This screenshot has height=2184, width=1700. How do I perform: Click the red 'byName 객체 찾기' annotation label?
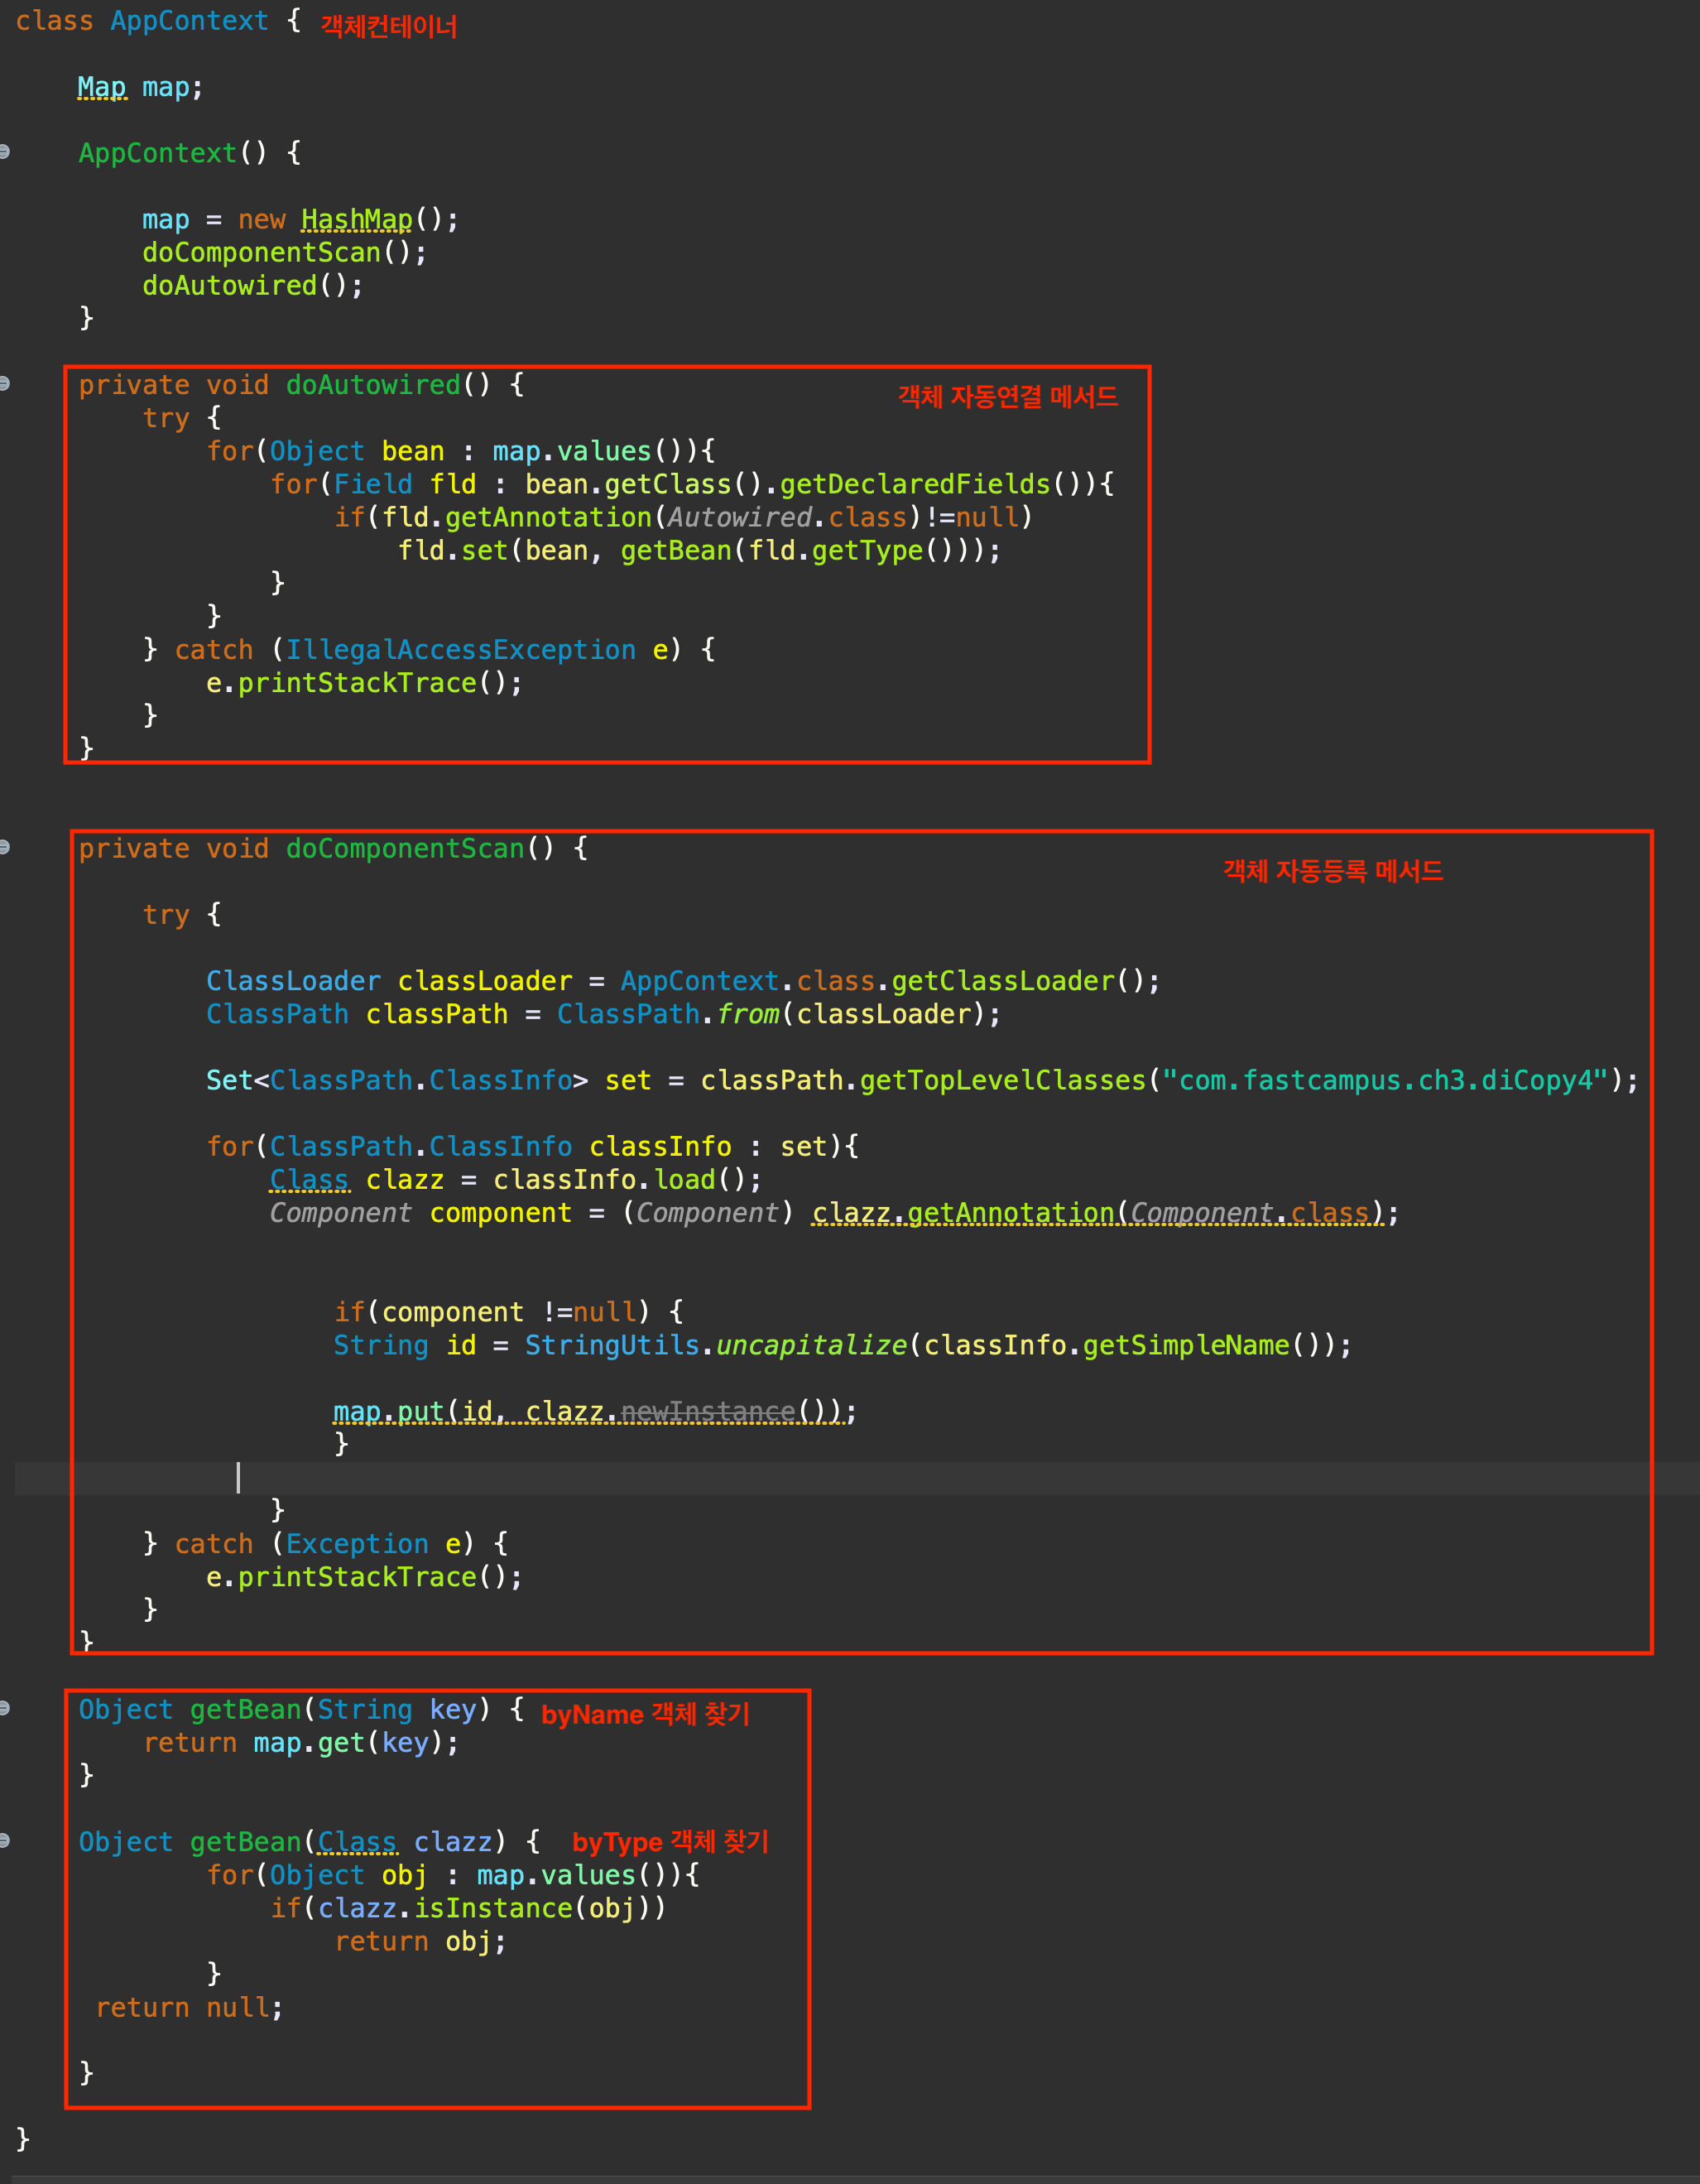645,1714
